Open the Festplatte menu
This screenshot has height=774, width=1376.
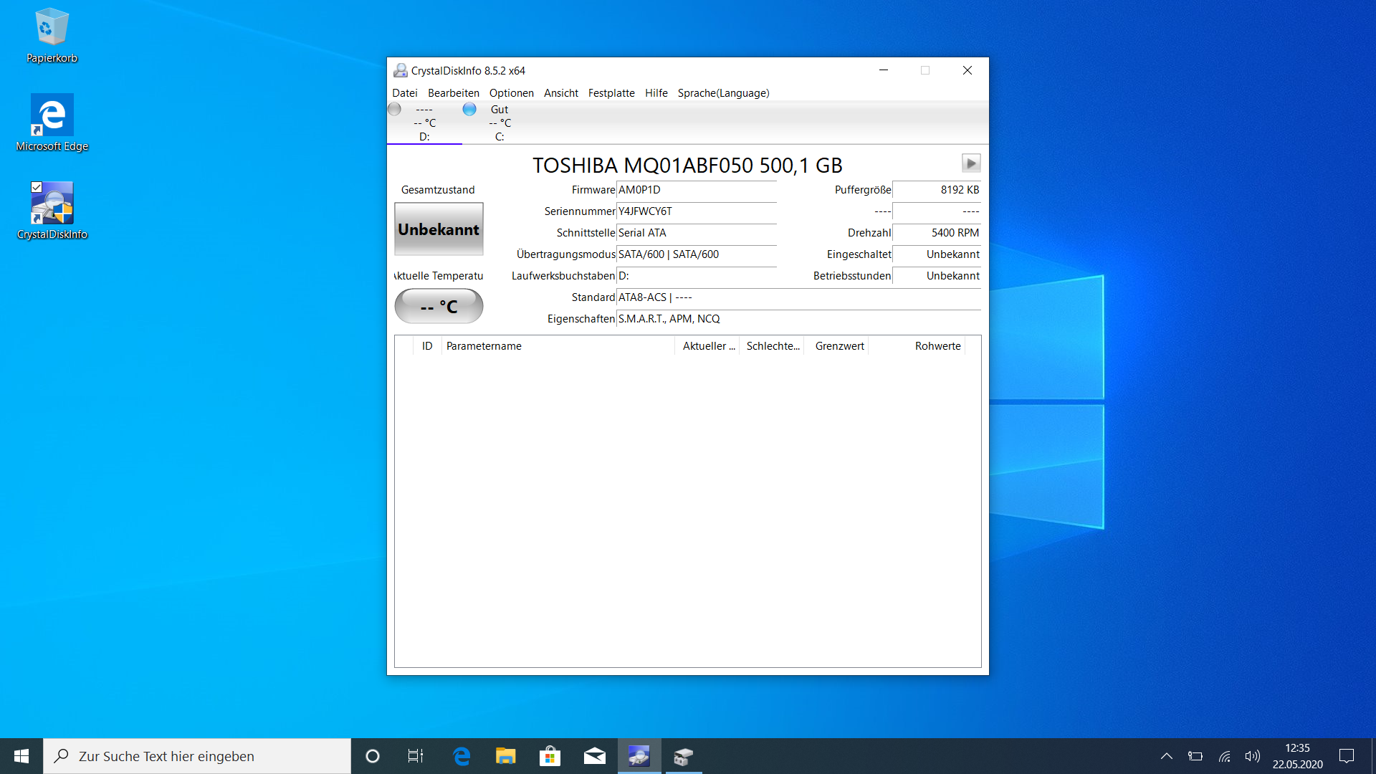(611, 93)
